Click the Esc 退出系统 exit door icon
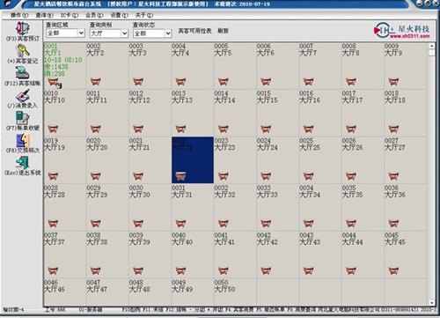440x318 pixels. click(x=22, y=163)
